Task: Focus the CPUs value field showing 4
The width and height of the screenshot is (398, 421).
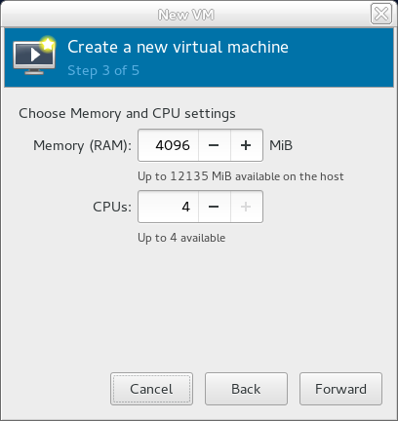Action: [168, 207]
